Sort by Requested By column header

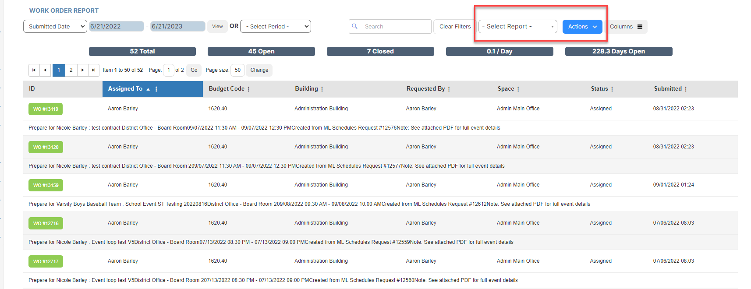click(x=425, y=89)
